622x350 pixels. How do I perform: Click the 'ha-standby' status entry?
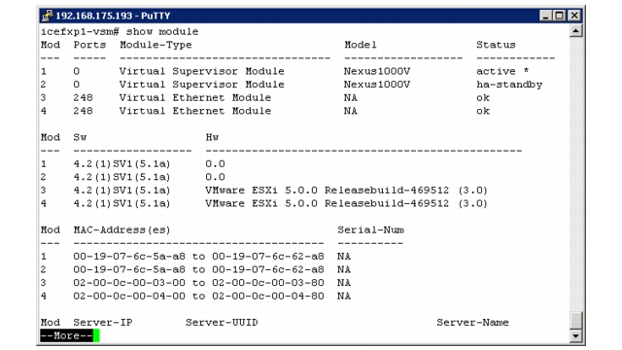[509, 85]
